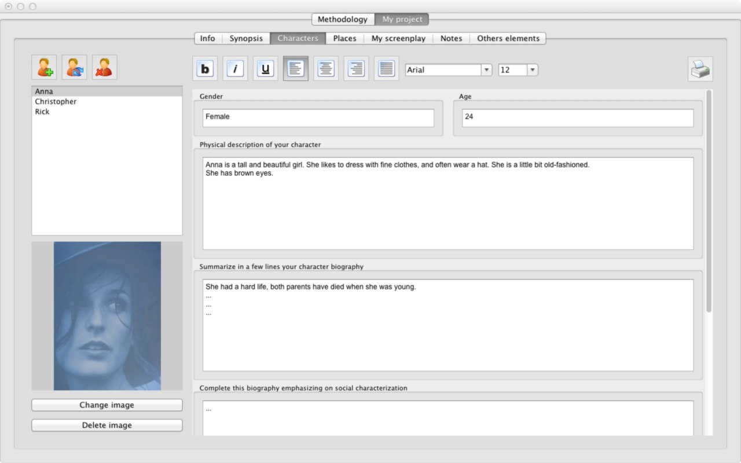Select the Characters tab
Viewport: 741px width, 463px height.
coord(298,38)
